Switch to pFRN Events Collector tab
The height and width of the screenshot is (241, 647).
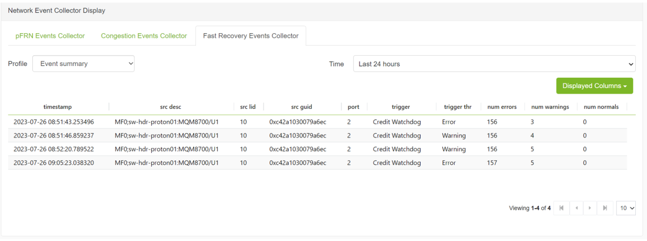pos(50,36)
